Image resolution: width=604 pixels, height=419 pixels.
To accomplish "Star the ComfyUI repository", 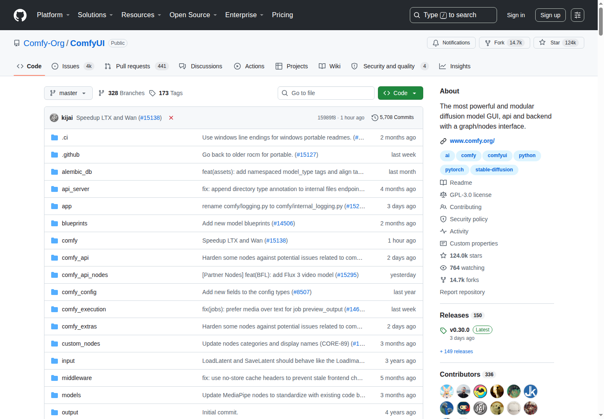I will coord(559,43).
